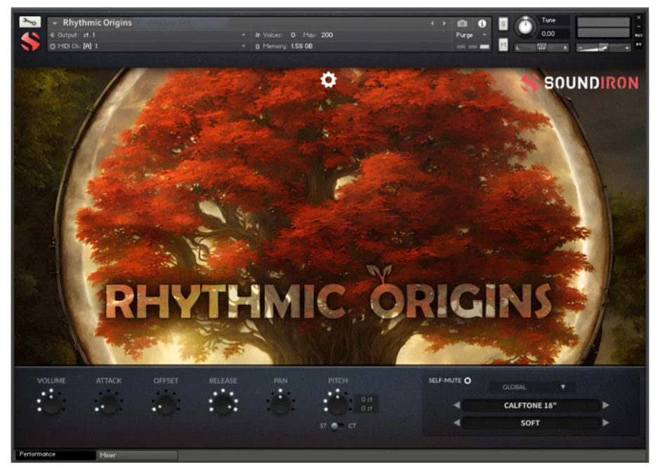Close the instrument with X button
The width and height of the screenshot is (660, 470).
click(638, 18)
